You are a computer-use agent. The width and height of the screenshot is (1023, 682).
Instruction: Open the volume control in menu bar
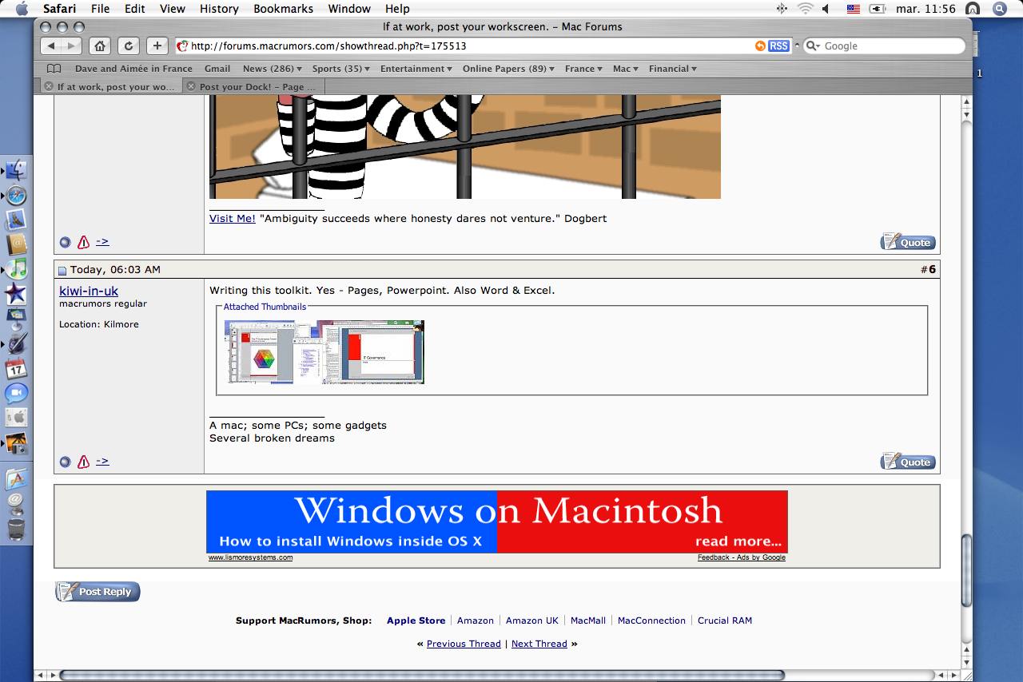[827, 9]
